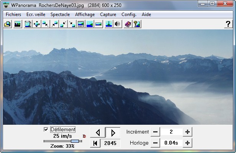Maximize the WPanorama window
This screenshot has width=236, height=153.
coord(212,4)
